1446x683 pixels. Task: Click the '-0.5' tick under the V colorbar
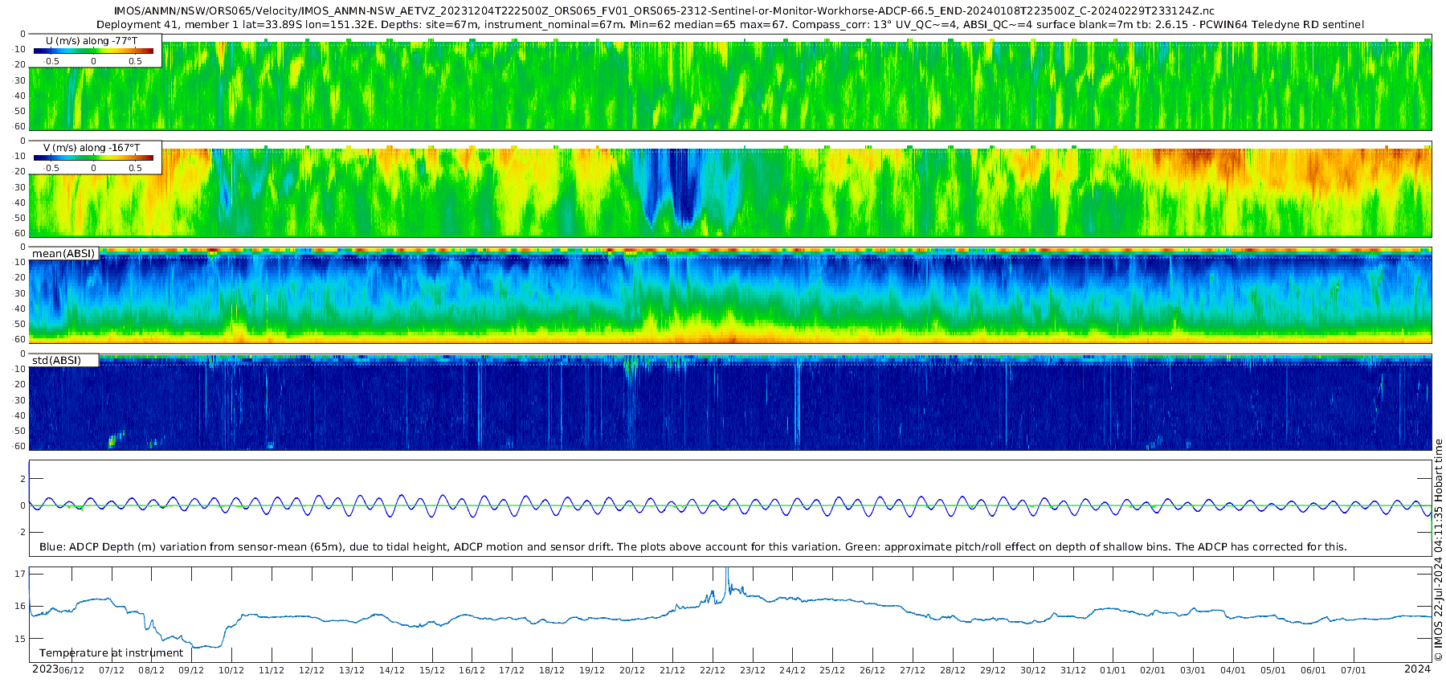51,169
